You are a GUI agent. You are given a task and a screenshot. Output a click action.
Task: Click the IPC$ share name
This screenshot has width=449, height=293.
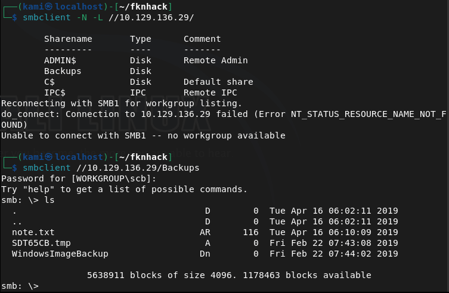pyautogui.click(x=55, y=92)
